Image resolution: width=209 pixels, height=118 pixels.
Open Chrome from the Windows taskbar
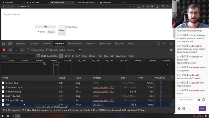[x=8, y=116]
